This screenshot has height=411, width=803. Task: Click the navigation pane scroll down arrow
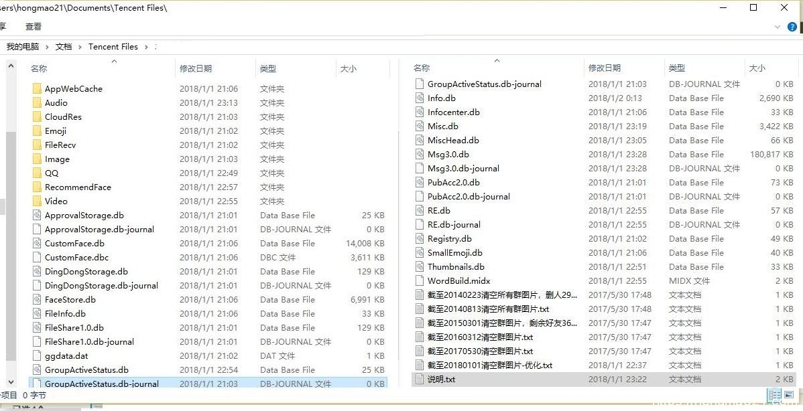pos(11,382)
